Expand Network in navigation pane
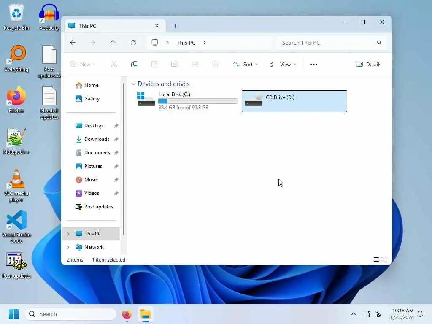Image resolution: width=432 pixels, height=324 pixels. tap(68, 247)
